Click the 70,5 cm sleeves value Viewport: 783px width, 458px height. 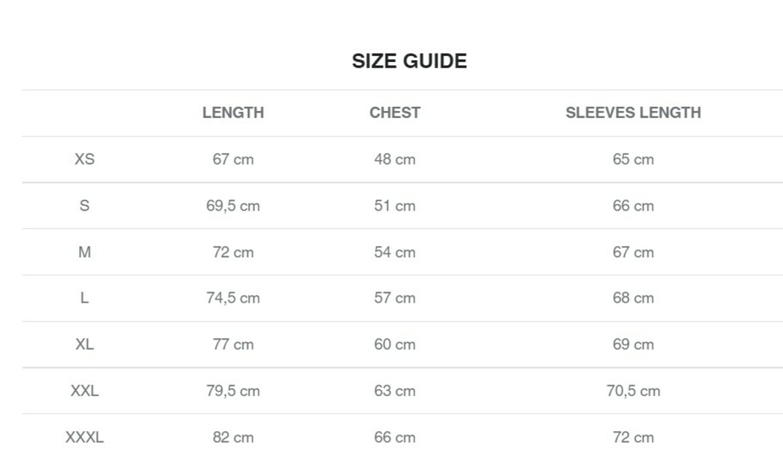coord(633,391)
